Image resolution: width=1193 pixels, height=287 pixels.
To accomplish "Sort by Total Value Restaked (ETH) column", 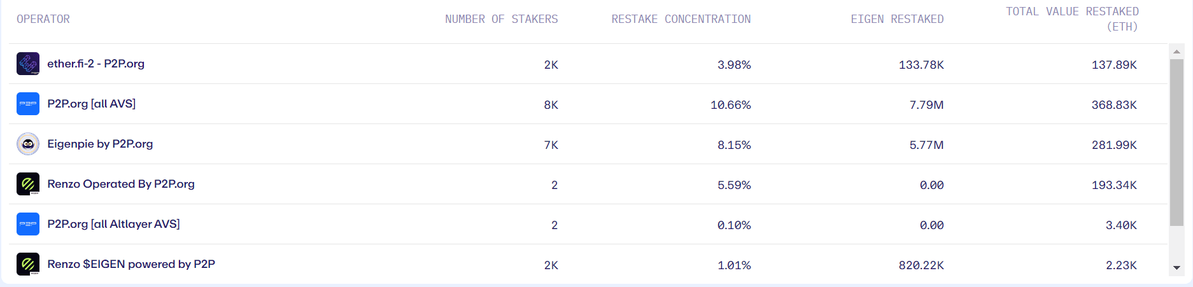I will 1072,19.
